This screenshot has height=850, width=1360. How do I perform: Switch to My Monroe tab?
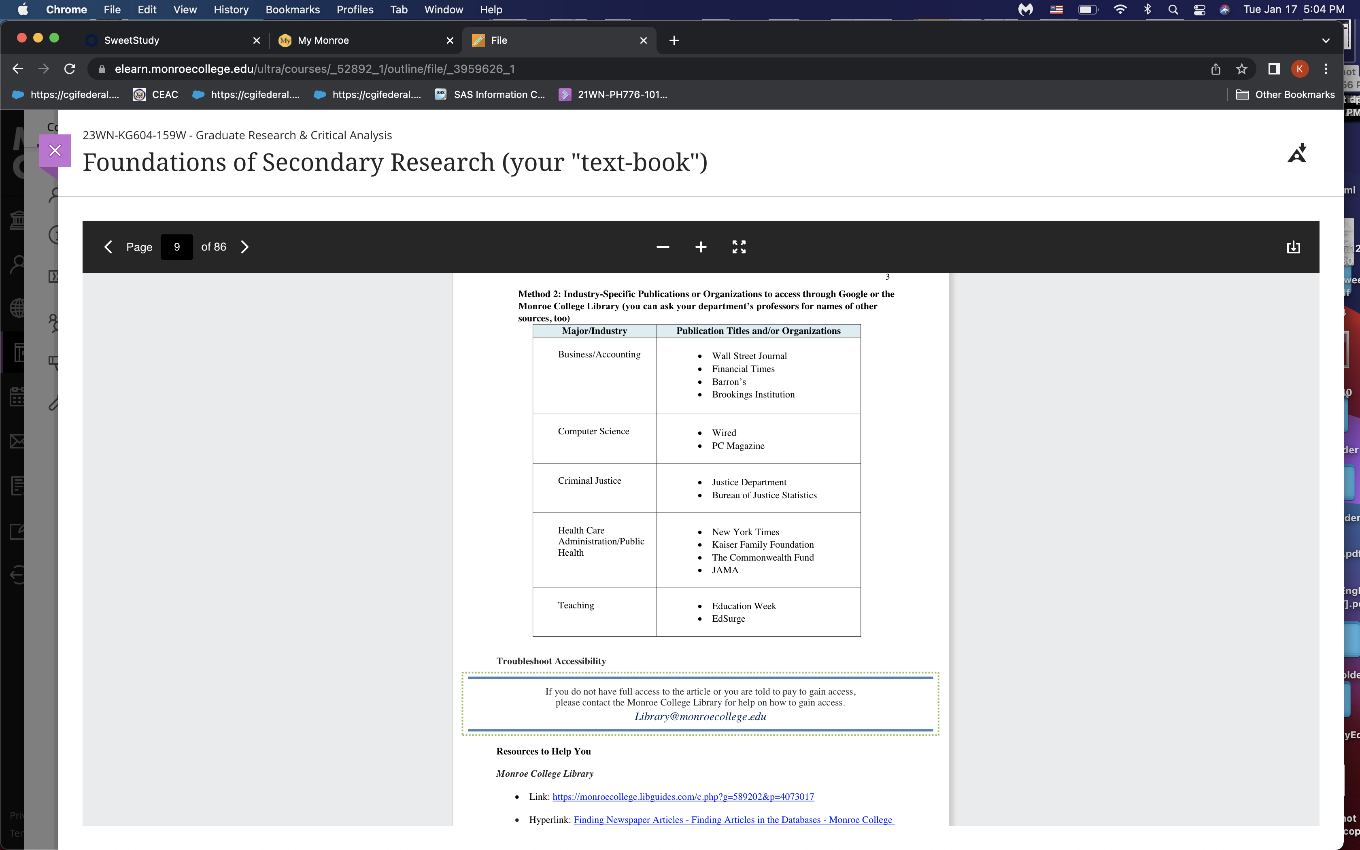(x=365, y=40)
